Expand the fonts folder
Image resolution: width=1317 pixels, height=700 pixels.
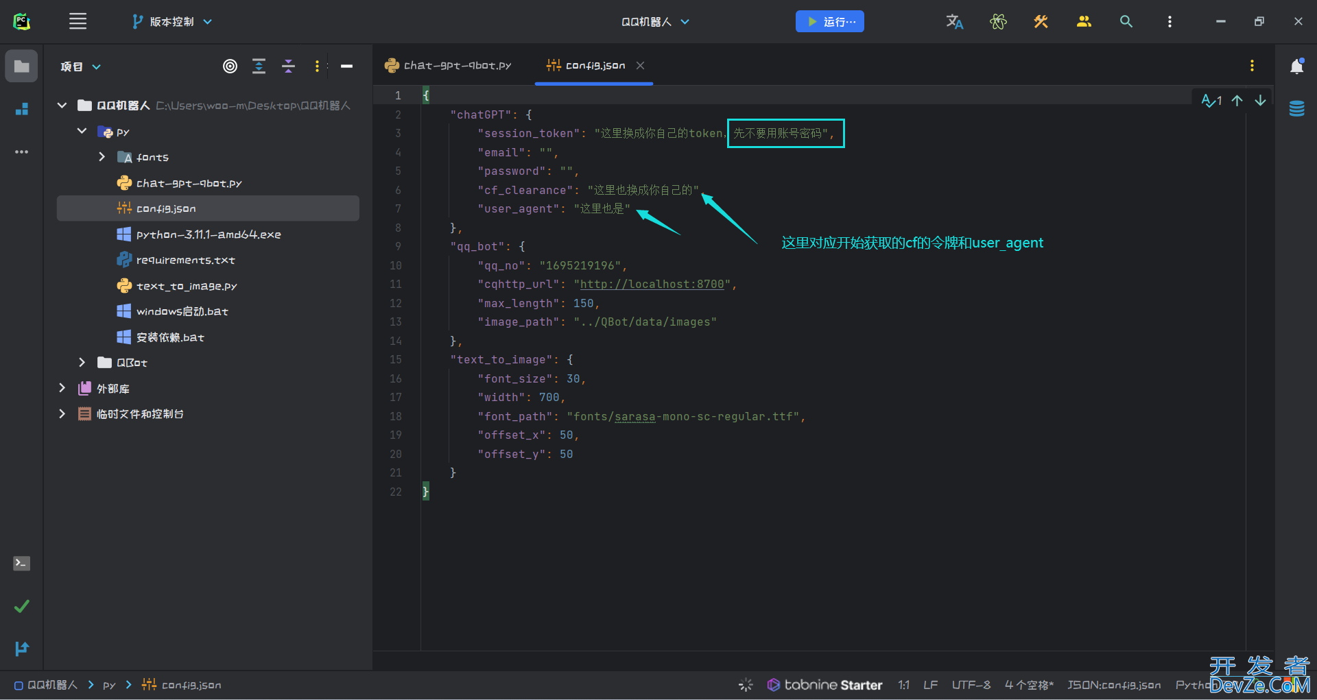[102, 157]
